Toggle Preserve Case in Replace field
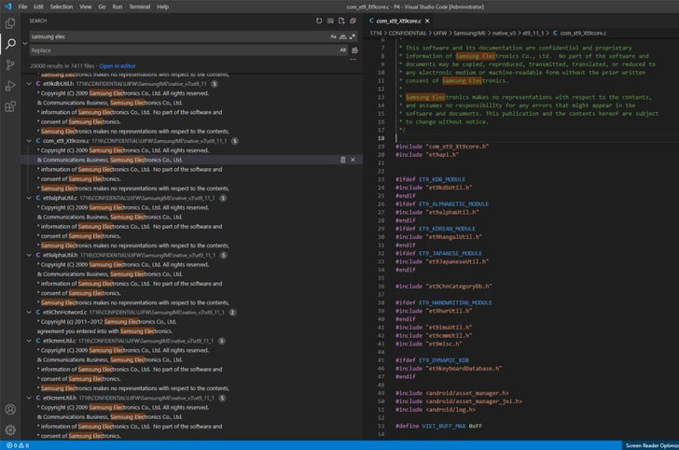This screenshot has height=450, width=679. pyautogui.click(x=342, y=49)
